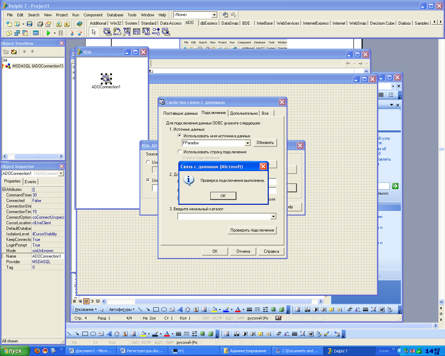Click OK in 'Связь с данными' message box
Viewport: 445px width, 356px height.
pyautogui.click(x=223, y=196)
